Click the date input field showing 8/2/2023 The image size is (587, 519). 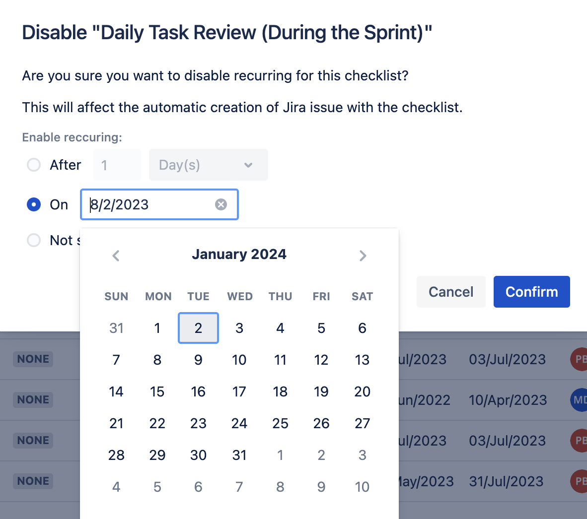pyautogui.click(x=149, y=204)
